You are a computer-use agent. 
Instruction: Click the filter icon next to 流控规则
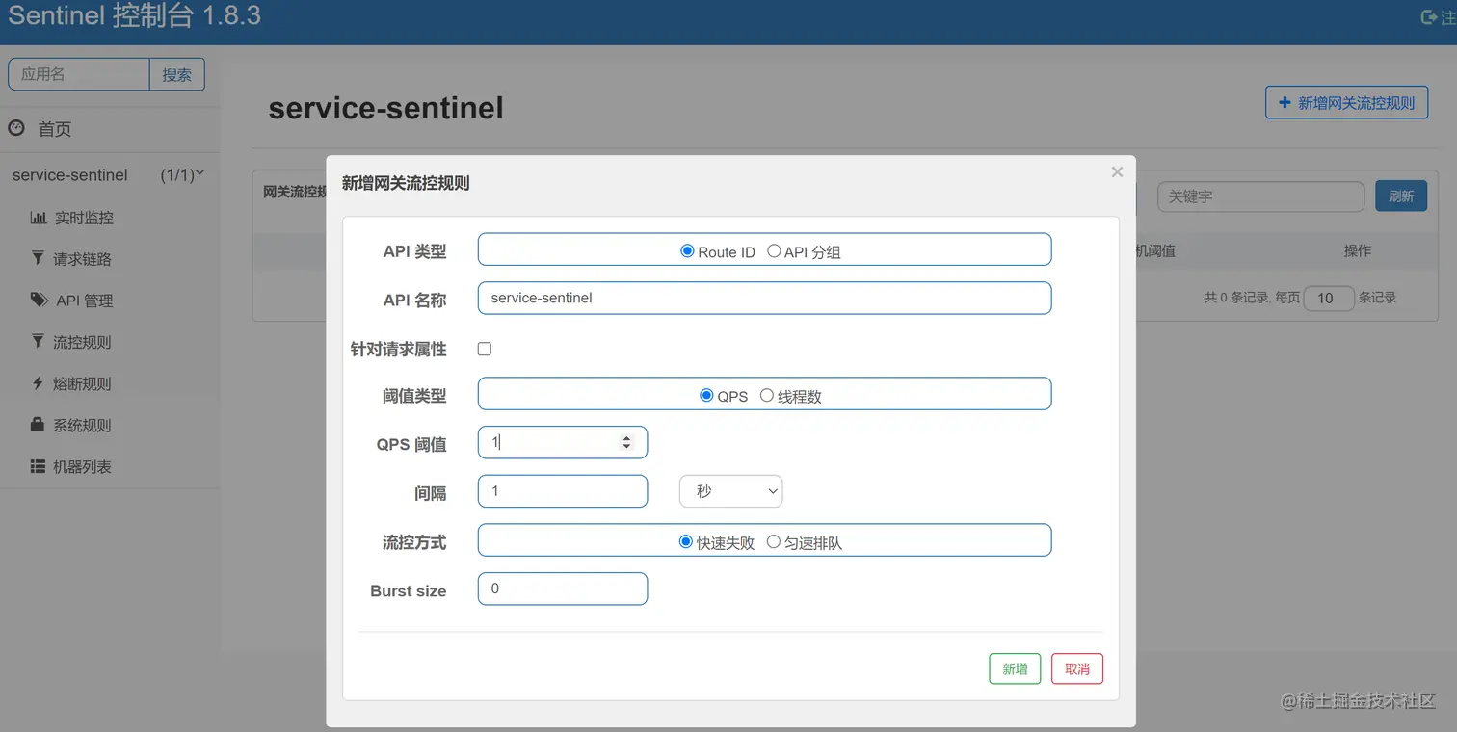(x=38, y=341)
